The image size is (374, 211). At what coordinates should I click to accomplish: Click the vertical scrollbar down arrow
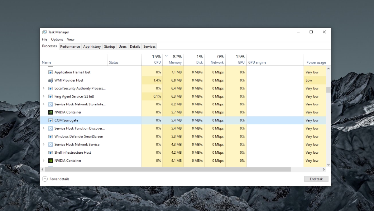(328, 165)
